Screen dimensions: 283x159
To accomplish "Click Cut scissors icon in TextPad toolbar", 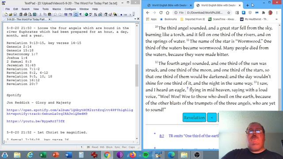I will (40, 15).
